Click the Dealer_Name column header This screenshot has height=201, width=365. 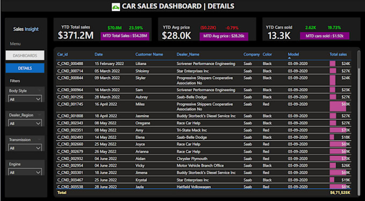click(x=188, y=54)
